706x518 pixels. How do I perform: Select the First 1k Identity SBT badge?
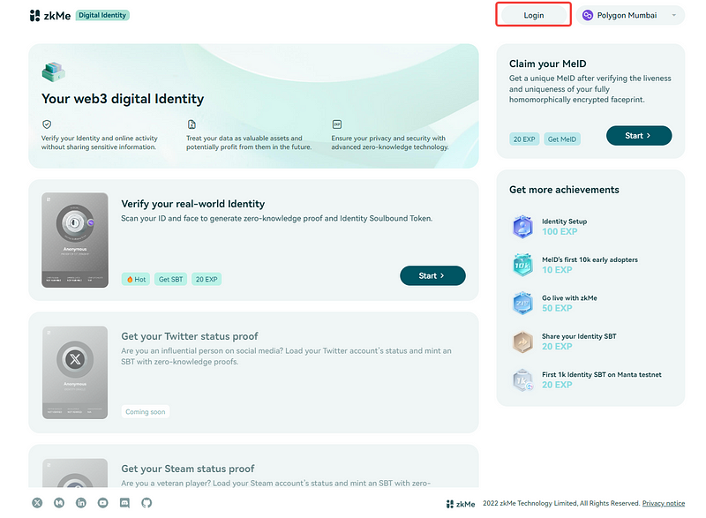point(523,379)
